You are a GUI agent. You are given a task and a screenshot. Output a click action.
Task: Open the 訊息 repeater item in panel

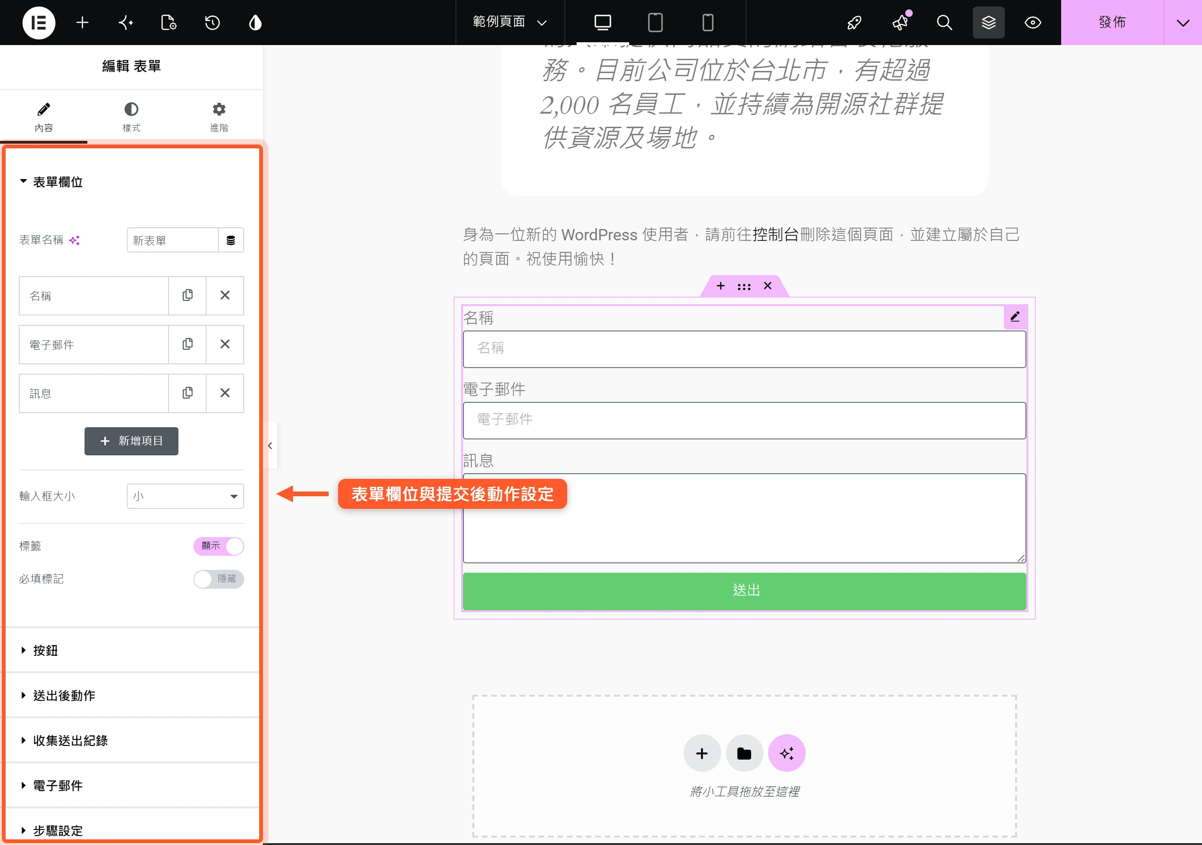94,392
